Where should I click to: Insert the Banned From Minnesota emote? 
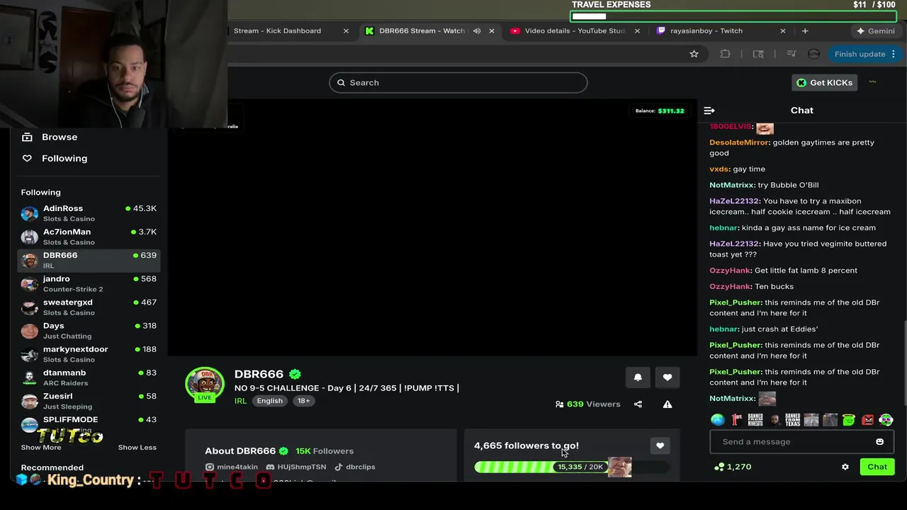point(755,420)
